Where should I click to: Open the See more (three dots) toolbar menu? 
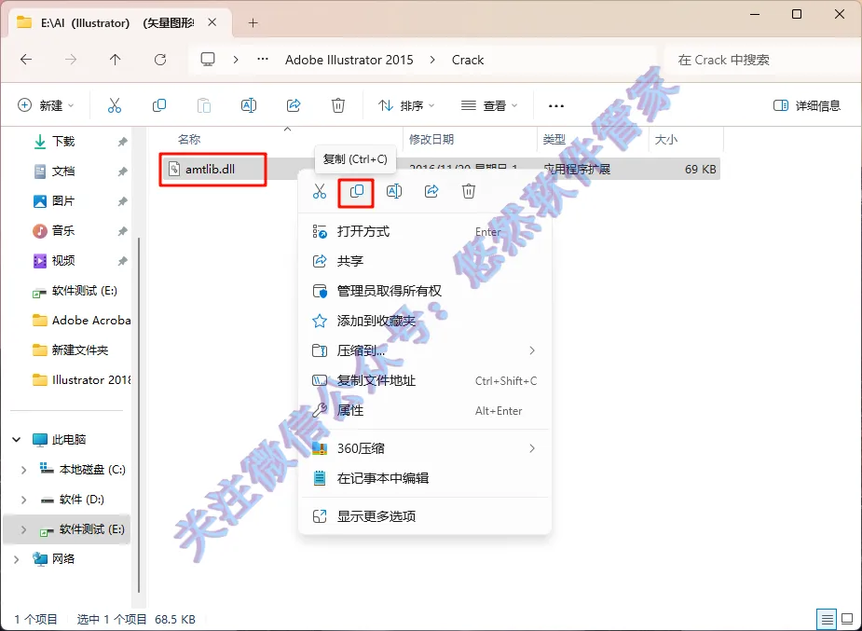556,105
